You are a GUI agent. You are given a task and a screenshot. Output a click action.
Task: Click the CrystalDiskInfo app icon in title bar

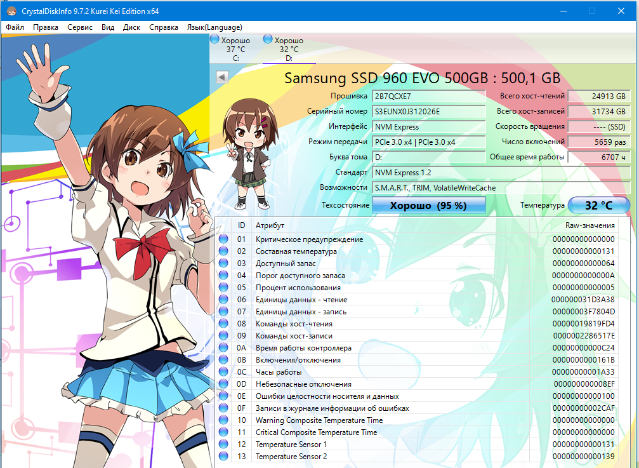(x=10, y=11)
